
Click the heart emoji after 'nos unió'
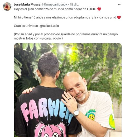point(119,17)
